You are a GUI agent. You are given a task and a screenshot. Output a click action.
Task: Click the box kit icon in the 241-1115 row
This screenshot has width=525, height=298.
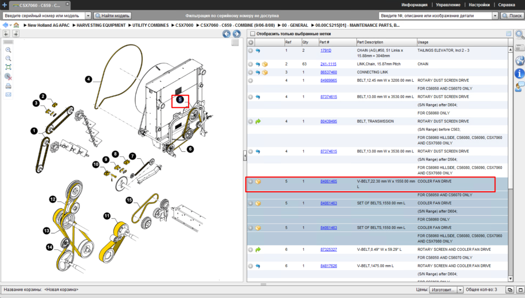[x=265, y=64]
